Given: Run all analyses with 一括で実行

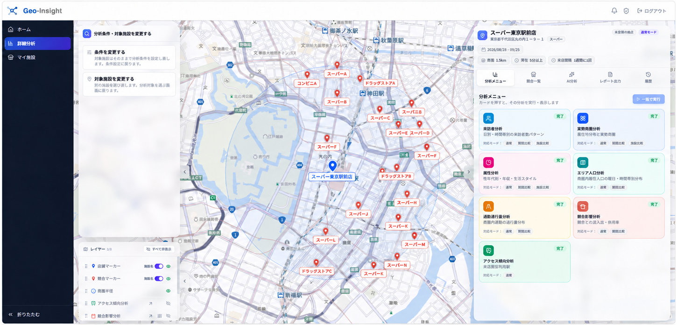Looking at the screenshot, I should tap(649, 99).
